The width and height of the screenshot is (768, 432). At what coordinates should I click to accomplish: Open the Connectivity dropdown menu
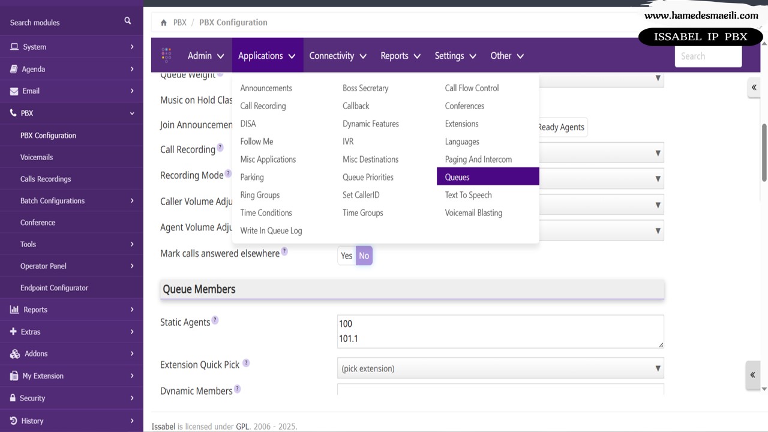coord(337,56)
